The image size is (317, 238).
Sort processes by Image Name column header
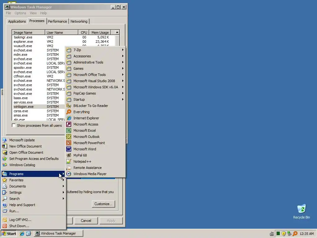point(28,33)
